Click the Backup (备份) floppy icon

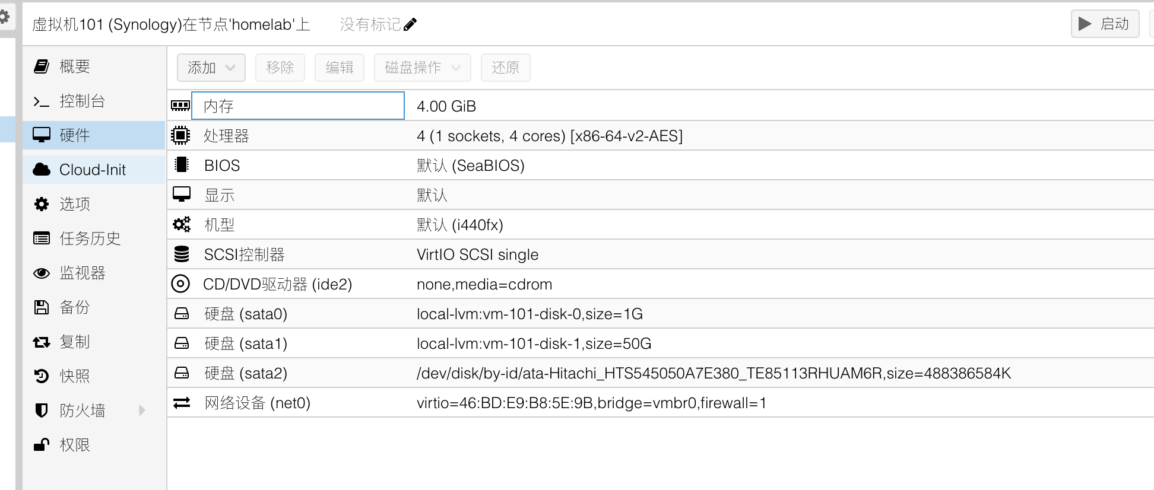(42, 307)
